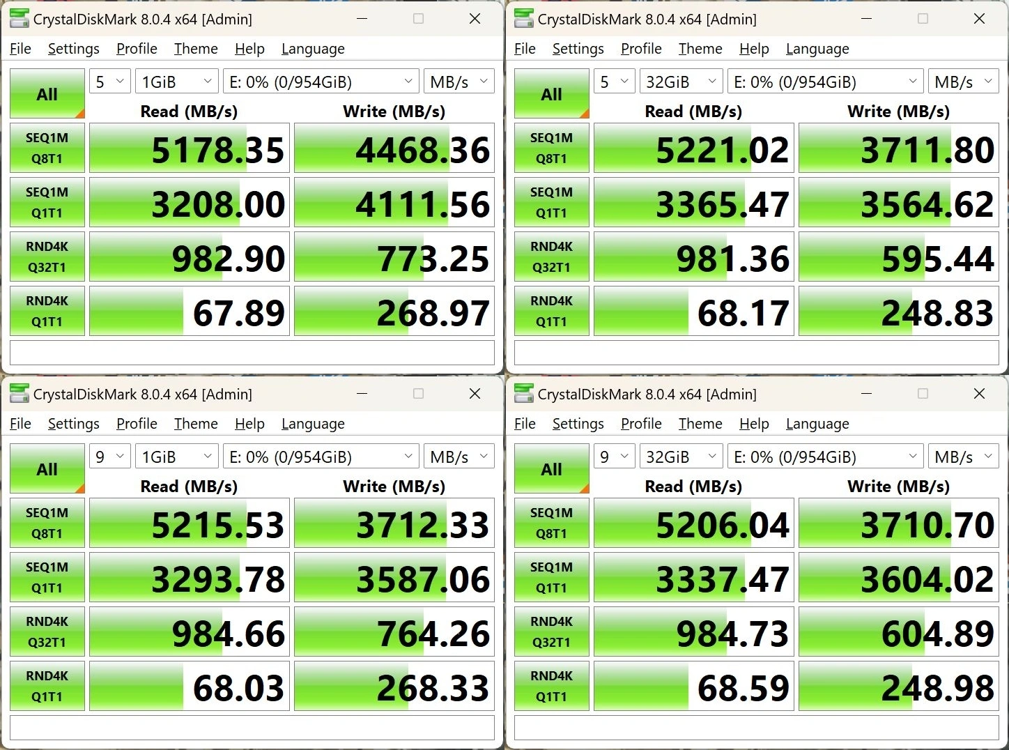
Task: Click the empty status field in the 9-run 32GiB window
Action: click(x=757, y=728)
